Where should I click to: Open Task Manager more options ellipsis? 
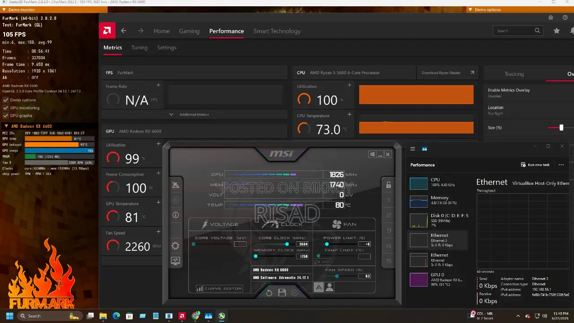pos(561,165)
